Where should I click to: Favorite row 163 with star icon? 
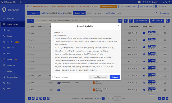click(x=165, y=33)
